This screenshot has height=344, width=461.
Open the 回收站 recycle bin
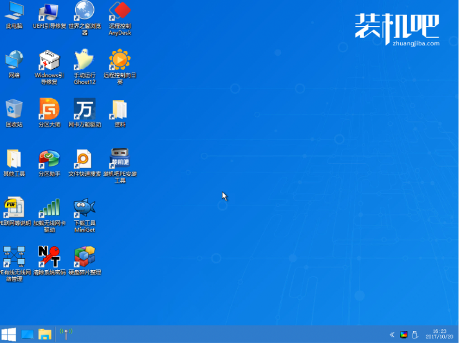(x=14, y=109)
